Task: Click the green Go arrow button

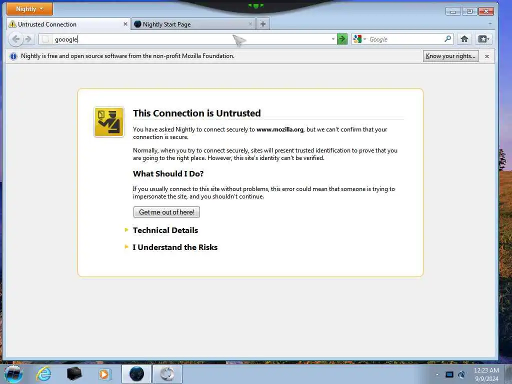Action: (x=342, y=39)
